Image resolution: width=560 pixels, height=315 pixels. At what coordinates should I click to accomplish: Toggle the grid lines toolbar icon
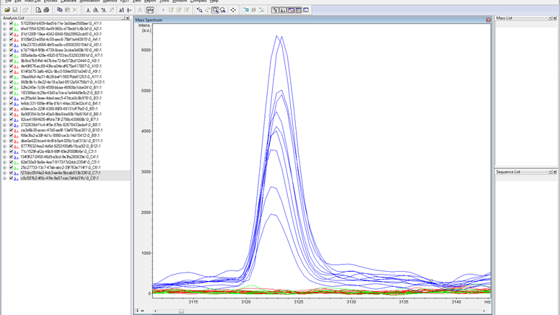pos(253,10)
